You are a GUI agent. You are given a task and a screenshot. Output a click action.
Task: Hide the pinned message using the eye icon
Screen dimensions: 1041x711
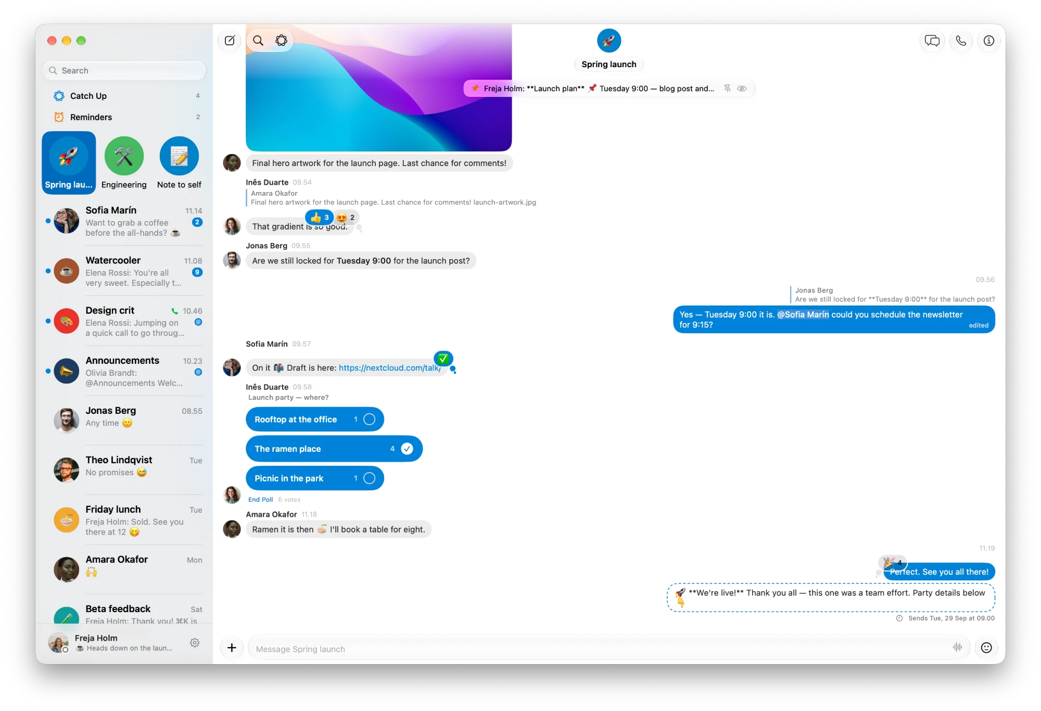coord(742,88)
